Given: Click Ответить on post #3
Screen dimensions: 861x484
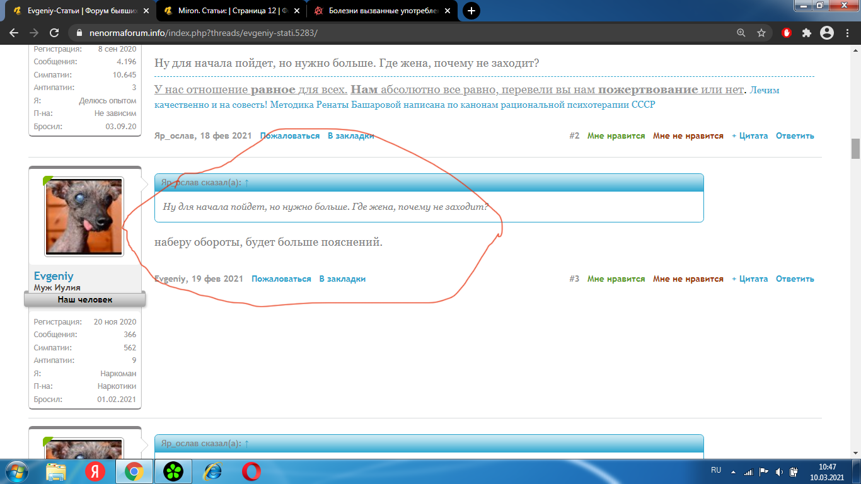Looking at the screenshot, I should point(795,279).
